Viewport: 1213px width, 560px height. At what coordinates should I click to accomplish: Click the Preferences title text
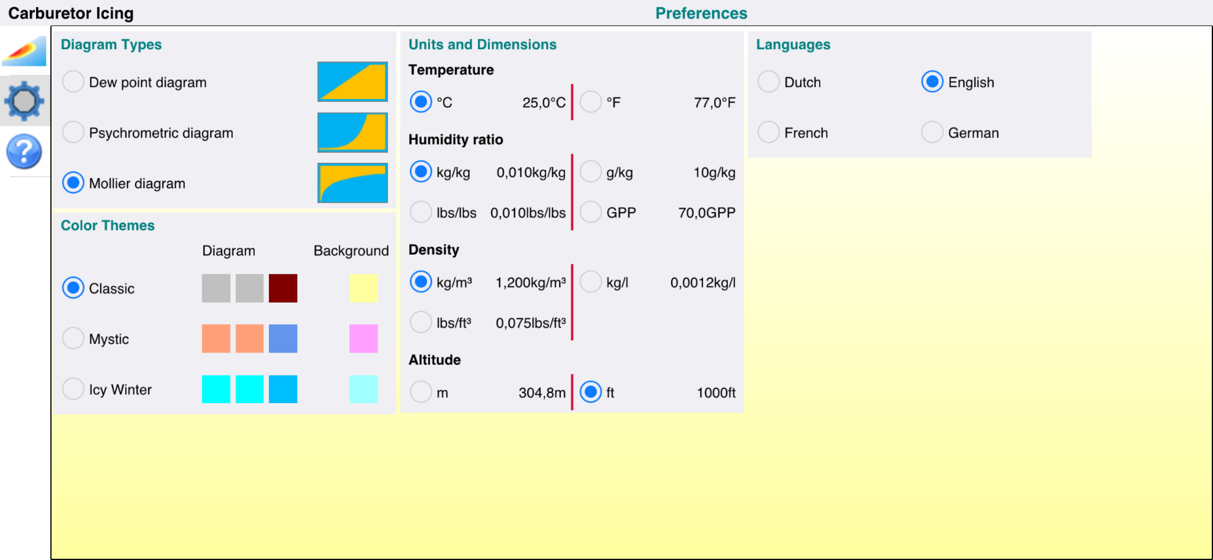point(701,13)
